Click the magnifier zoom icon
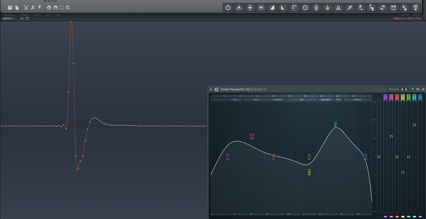This screenshot has width=426, height=219. pyautogui.click(x=68, y=8)
